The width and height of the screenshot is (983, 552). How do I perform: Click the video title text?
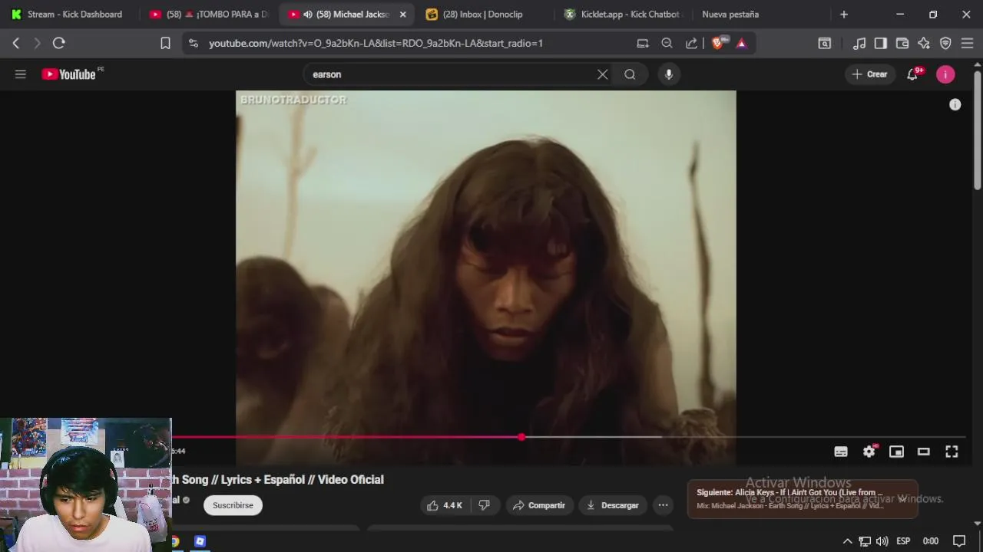(x=278, y=480)
